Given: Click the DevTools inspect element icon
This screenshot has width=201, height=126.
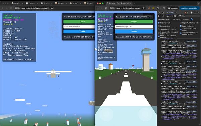Looking at the screenshot, I should [x=159, y=13].
